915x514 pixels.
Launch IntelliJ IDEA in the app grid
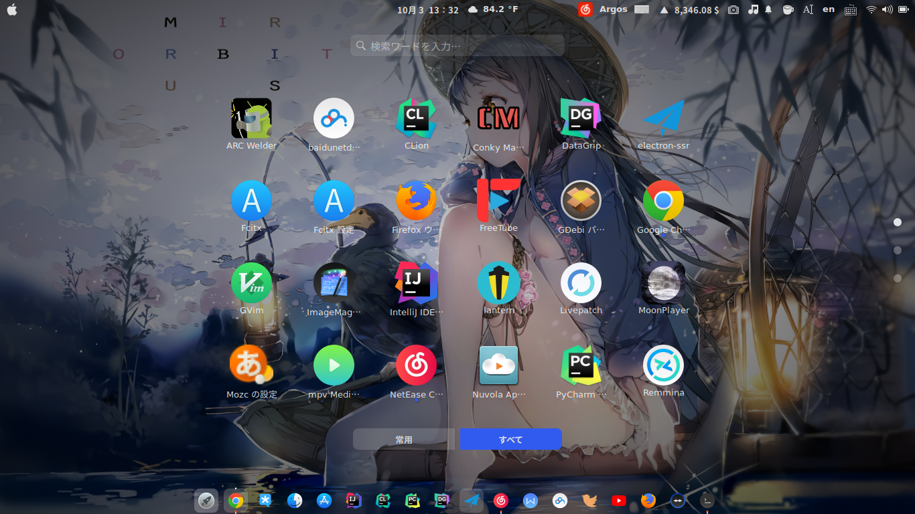point(416,283)
